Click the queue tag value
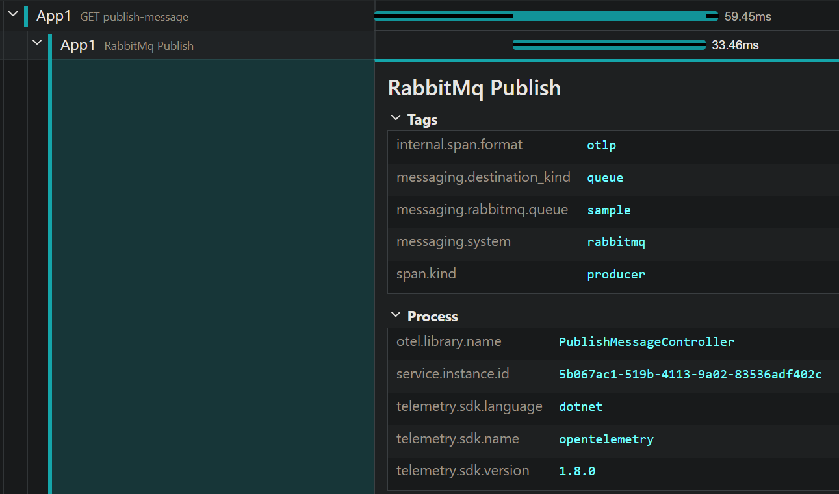This screenshot has height=494, width=839. tap(605, 178)
